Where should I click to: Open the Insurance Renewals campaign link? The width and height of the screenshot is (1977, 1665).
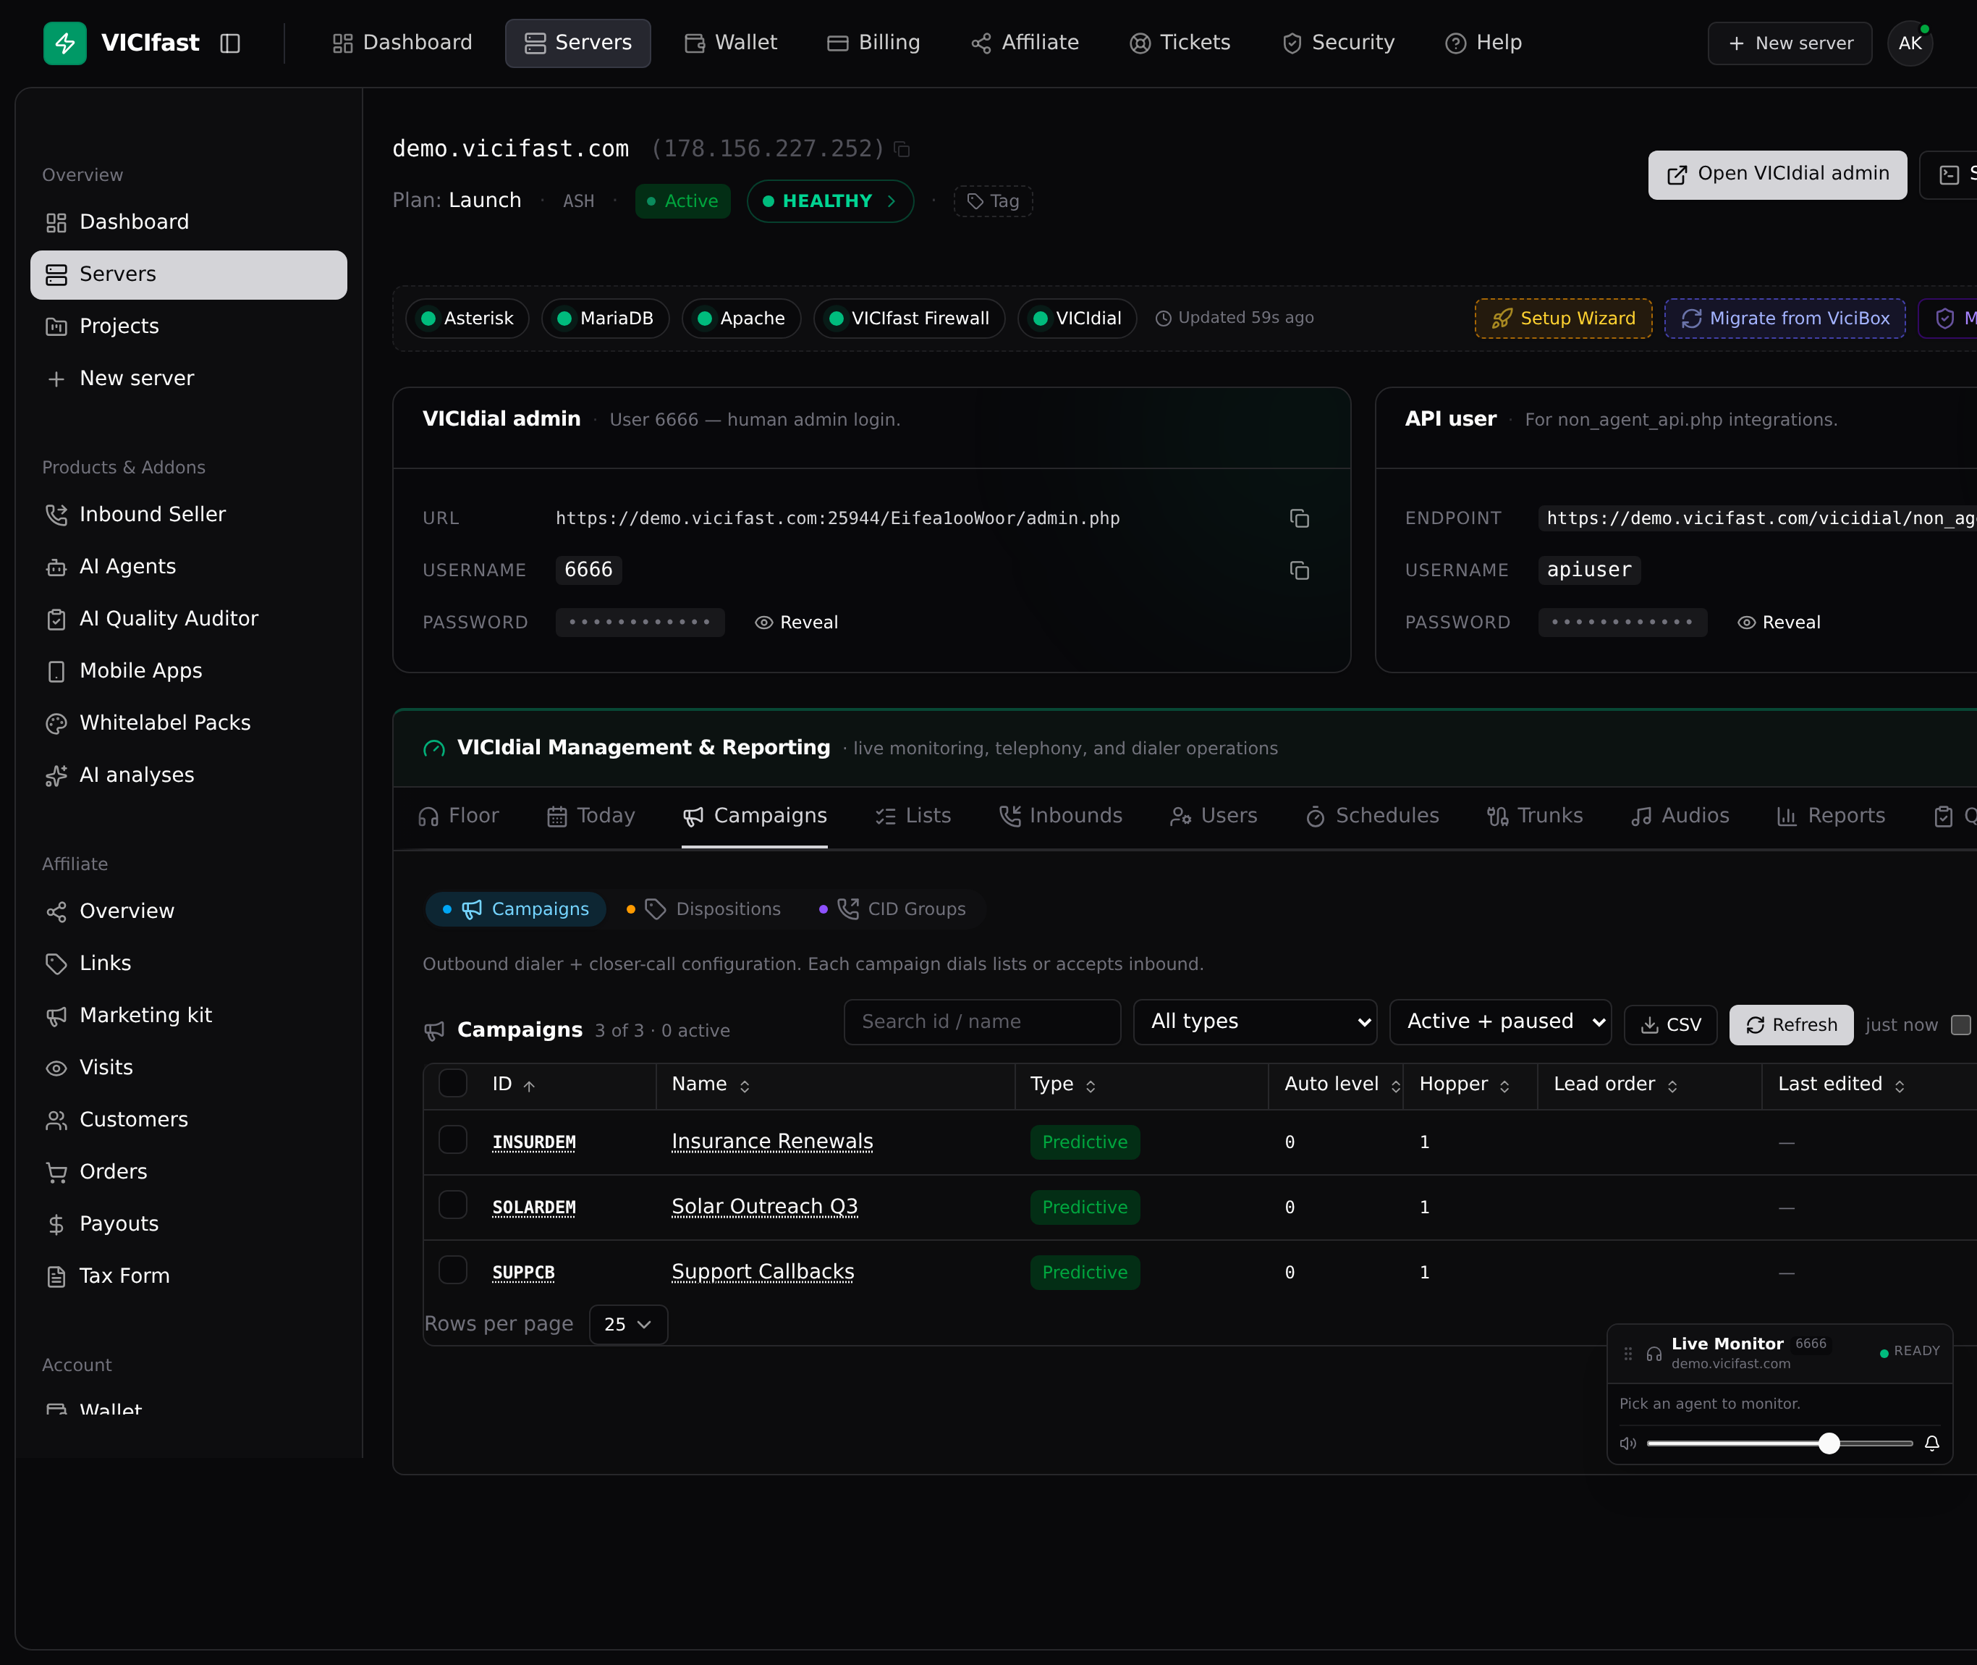point(772,1141)
